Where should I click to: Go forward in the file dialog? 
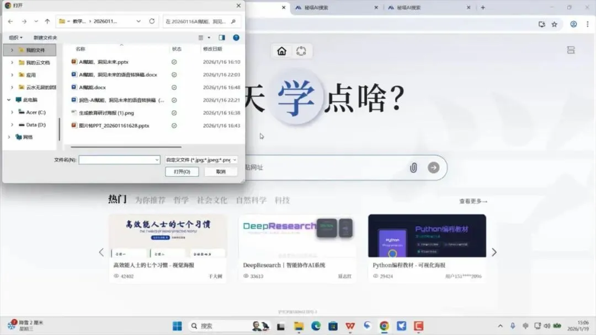tap(24, 21)
